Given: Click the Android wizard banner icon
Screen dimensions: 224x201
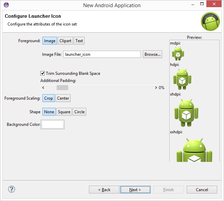Looking at the screenshot, I should coord(210,21).
